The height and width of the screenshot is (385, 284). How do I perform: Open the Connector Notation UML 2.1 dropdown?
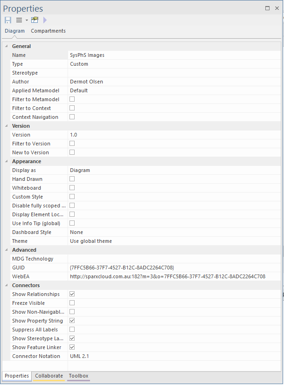pyautogui.click(x=173, y=356)
